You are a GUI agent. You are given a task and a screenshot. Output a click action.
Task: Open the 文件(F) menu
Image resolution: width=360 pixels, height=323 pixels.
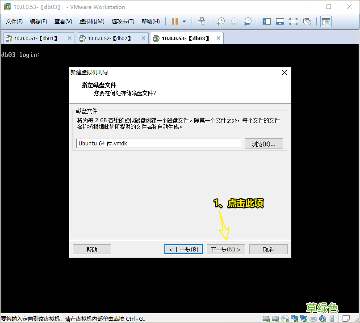point(14,21)
